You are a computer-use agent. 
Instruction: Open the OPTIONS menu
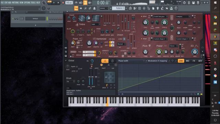tap(27, 3)
